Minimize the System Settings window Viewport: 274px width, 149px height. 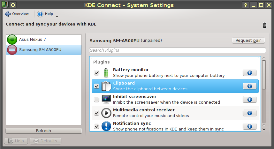tap(253, 5)
